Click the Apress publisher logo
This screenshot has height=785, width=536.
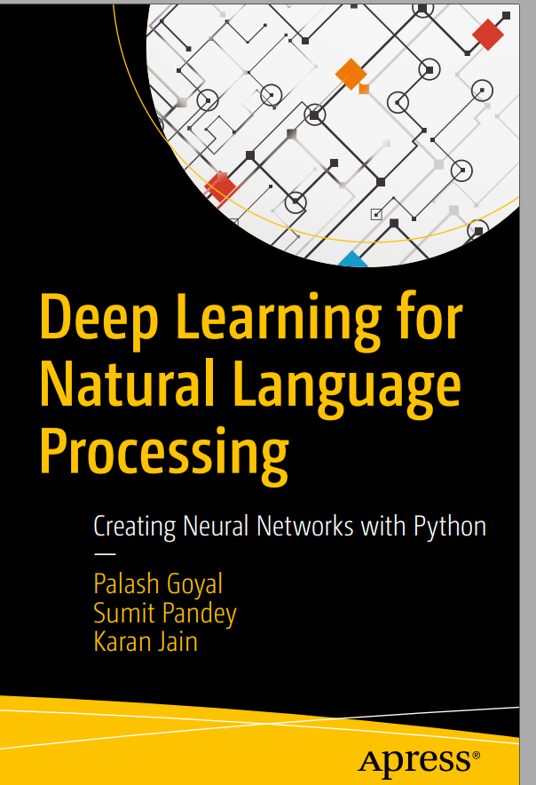click(414, 759)
